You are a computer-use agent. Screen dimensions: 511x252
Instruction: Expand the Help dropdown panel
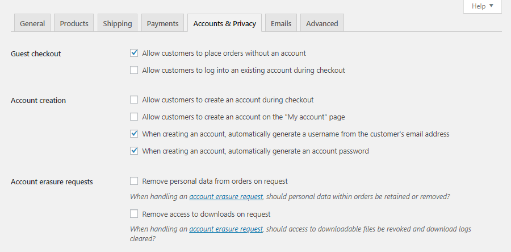pos(483,6)
